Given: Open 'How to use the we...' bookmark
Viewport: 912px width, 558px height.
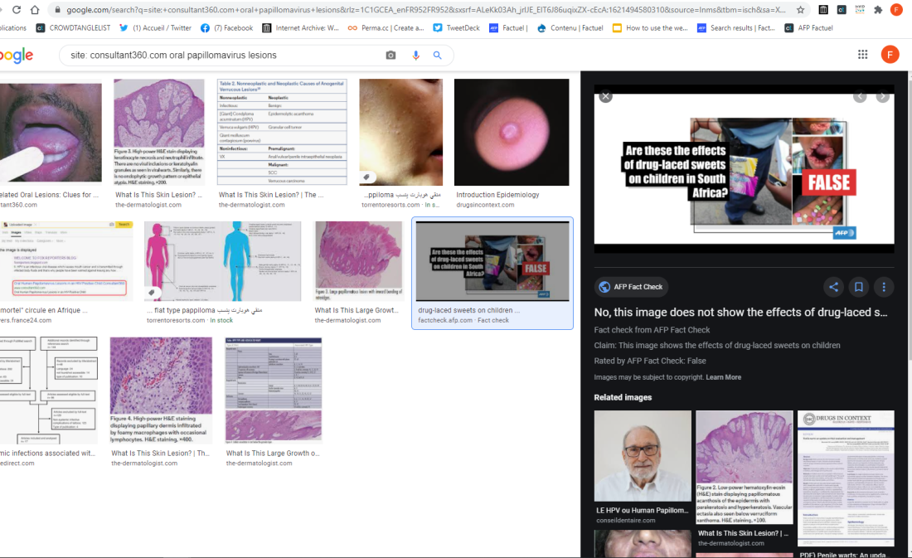Looking at the screenshot, I should coord(650,28).
